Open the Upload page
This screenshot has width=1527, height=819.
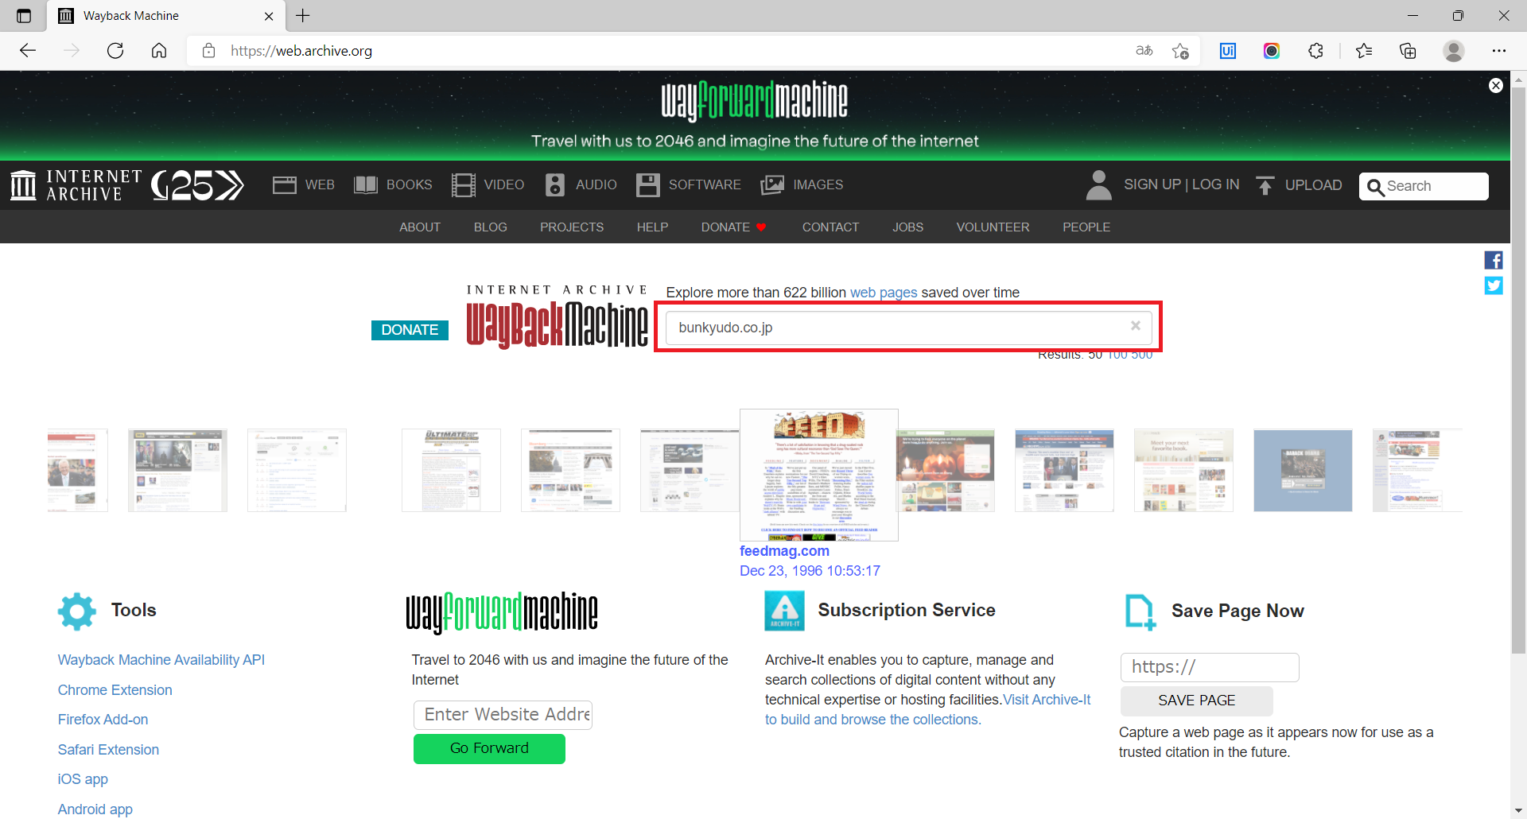click(1299, 185)
